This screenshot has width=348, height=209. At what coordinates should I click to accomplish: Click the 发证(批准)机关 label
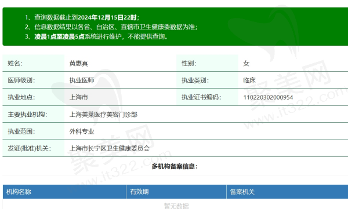(30, 148)
